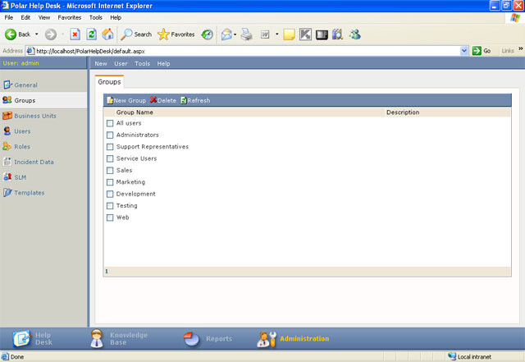Open the Tools menu in app bar
Screen dimensions: 525x362
(142, 63)
